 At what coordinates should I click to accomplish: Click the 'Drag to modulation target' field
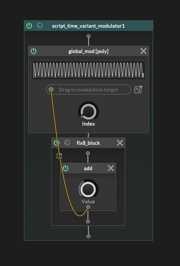[88, 89]
